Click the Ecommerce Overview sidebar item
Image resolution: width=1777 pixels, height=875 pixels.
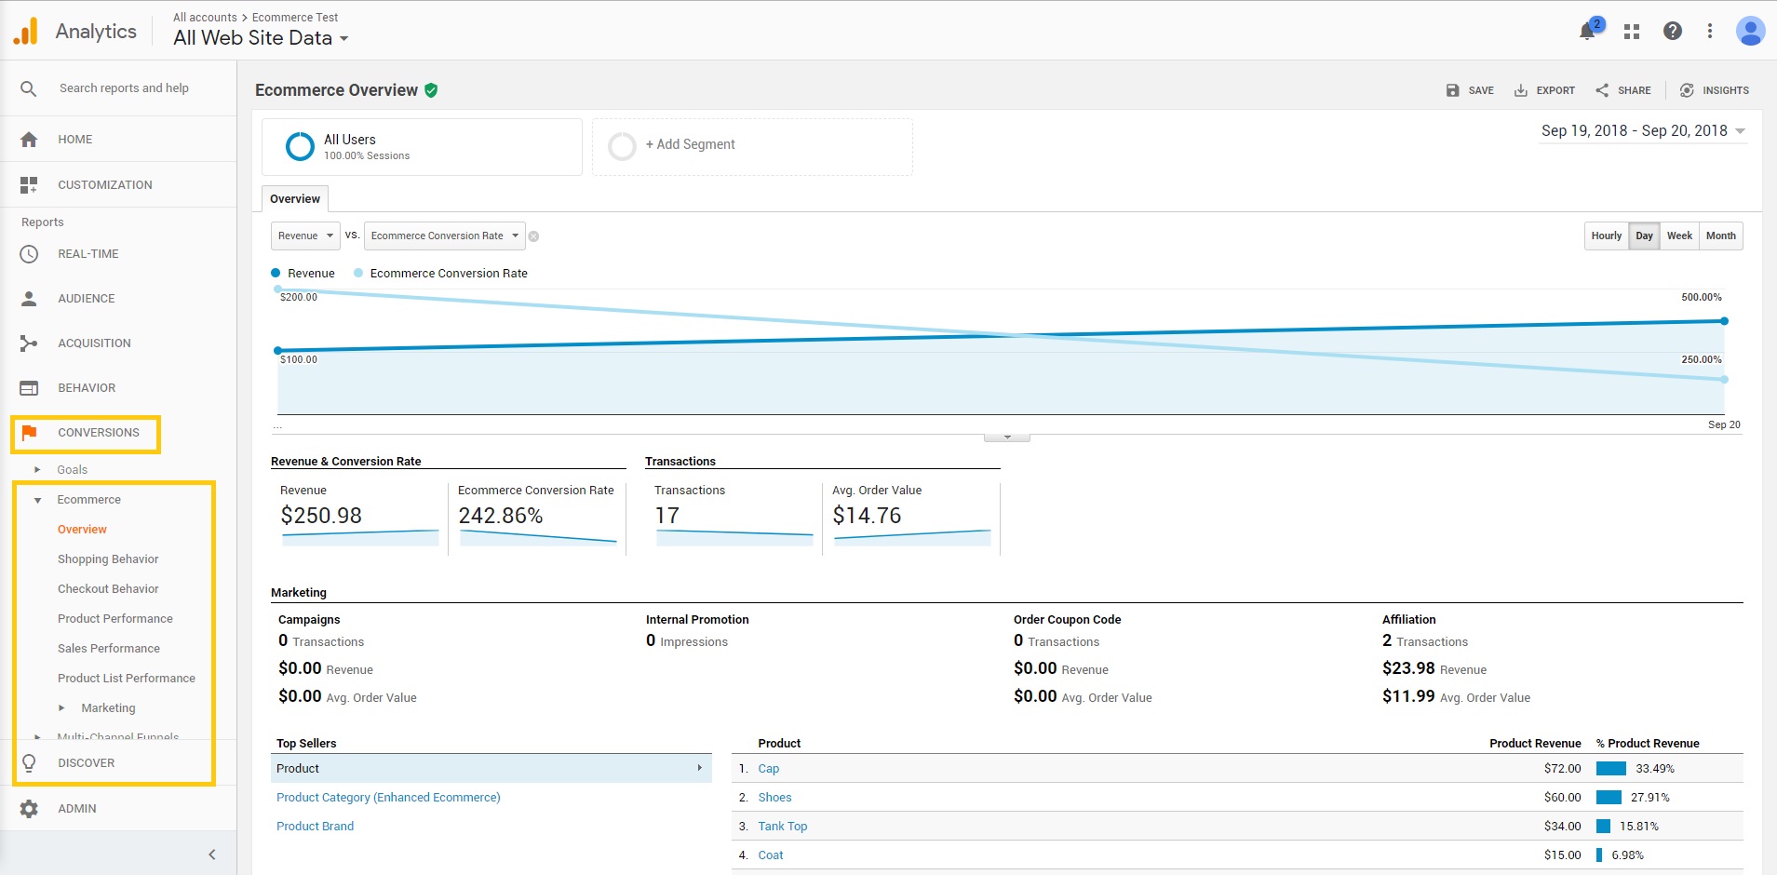(x=82, y=530)
